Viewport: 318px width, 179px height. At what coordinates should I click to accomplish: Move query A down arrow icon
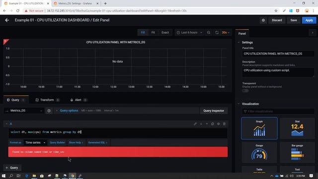[201, 124]
